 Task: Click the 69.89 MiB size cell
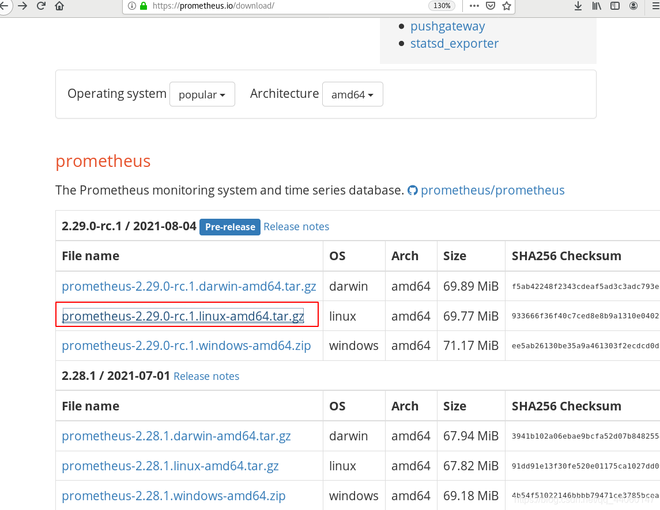[470, 286]
